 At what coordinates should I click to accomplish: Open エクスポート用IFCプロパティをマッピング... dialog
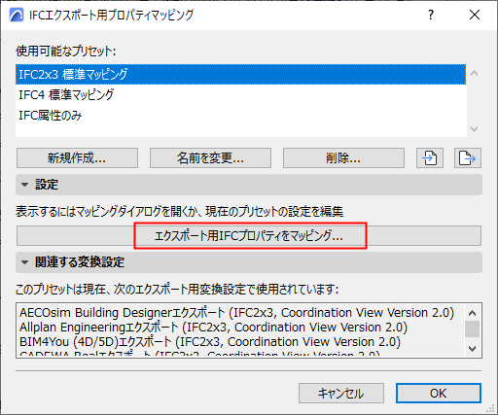click(249, 236)
